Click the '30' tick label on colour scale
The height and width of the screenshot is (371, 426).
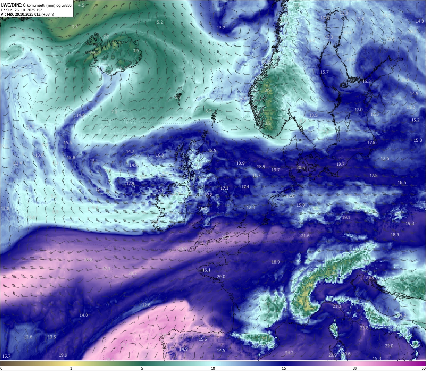click(355, 368)
